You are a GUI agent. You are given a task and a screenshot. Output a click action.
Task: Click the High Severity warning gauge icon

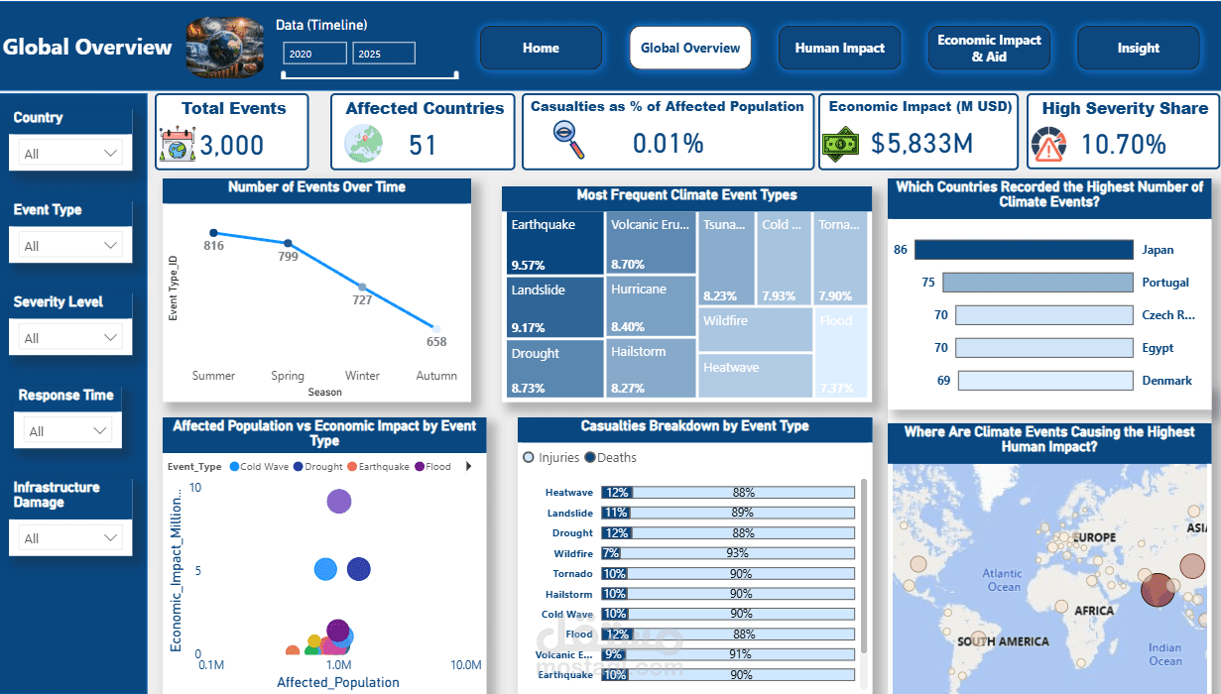[x=1048, y=145]
